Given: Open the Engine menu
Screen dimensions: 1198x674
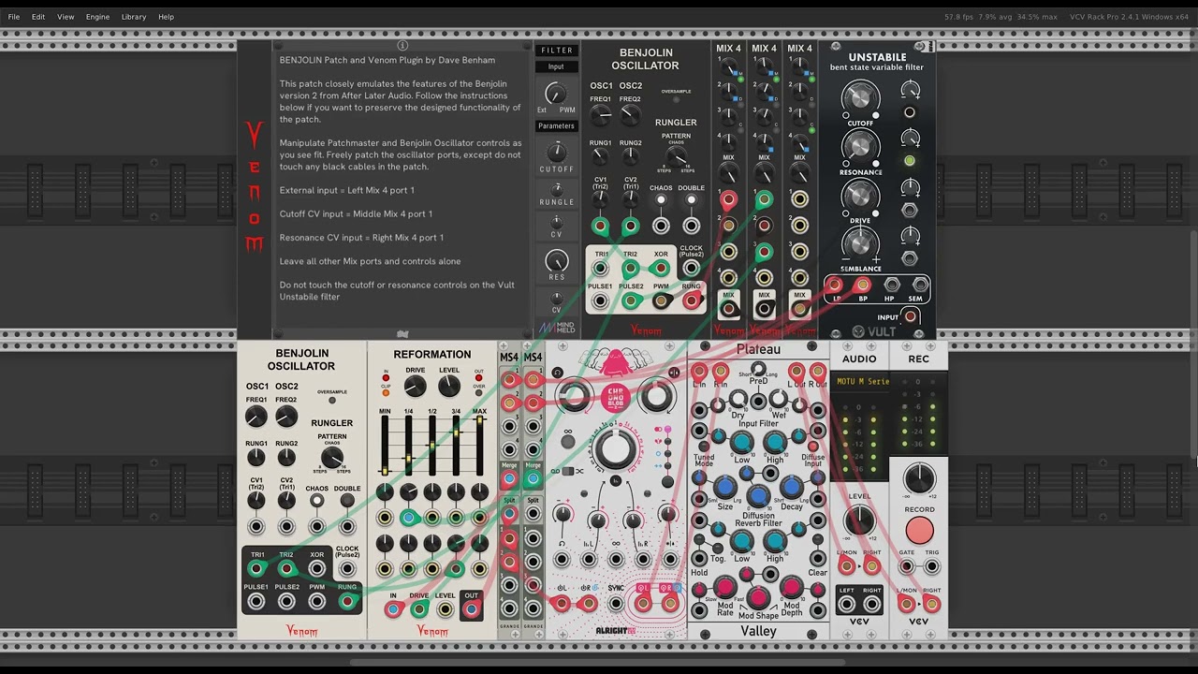Looking at the screenshot, I should pos(97,17).
